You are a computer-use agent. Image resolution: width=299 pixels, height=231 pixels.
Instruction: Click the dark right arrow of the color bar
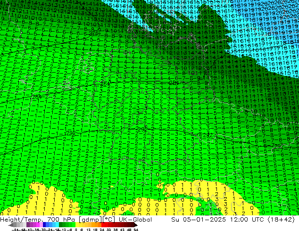(x=135, y=225)
